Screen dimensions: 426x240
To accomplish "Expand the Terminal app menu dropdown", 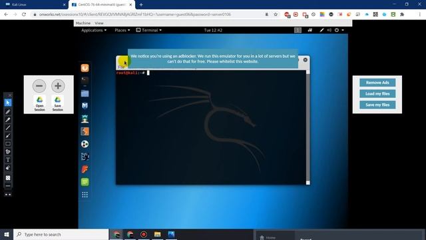I will point(149,30).
